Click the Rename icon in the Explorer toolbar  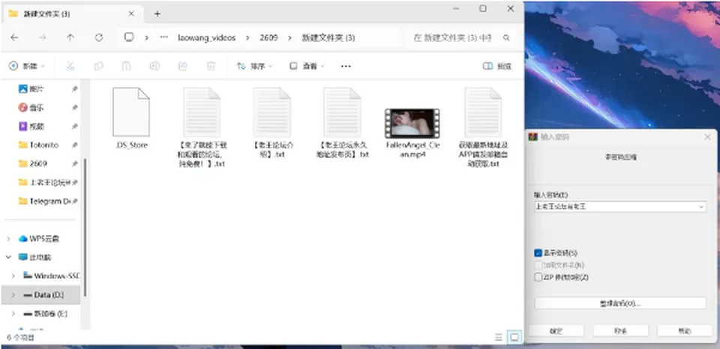(154, 66)
